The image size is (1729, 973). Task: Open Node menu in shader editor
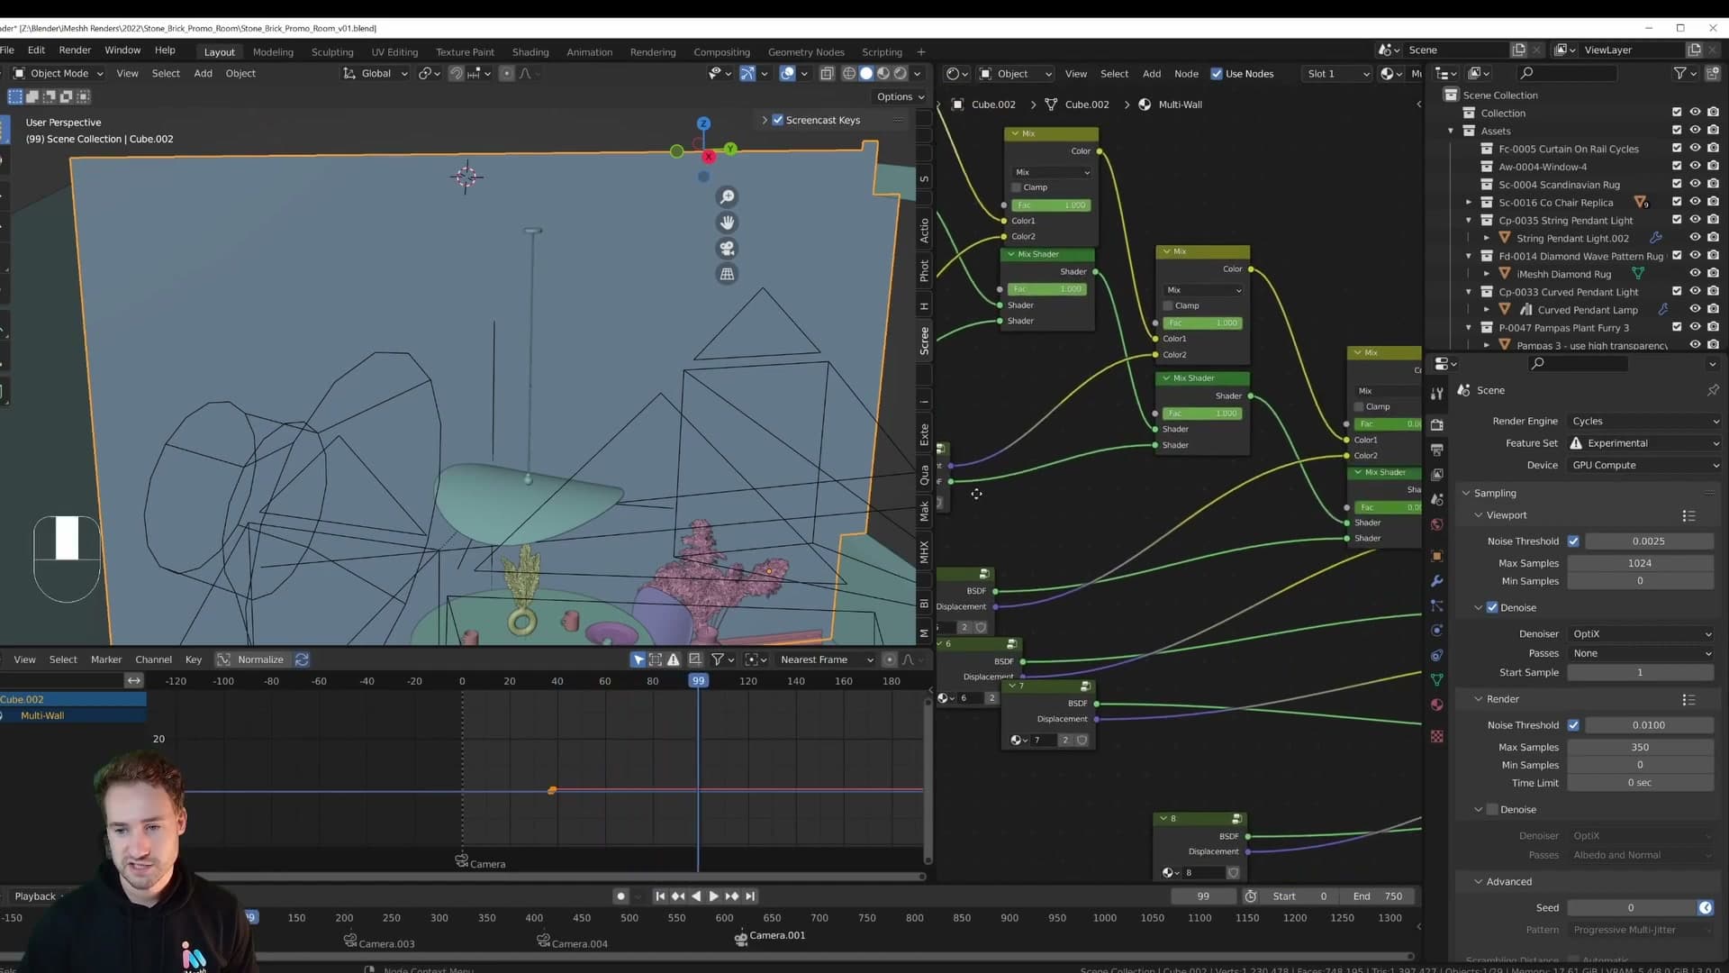coord(1186,74)
